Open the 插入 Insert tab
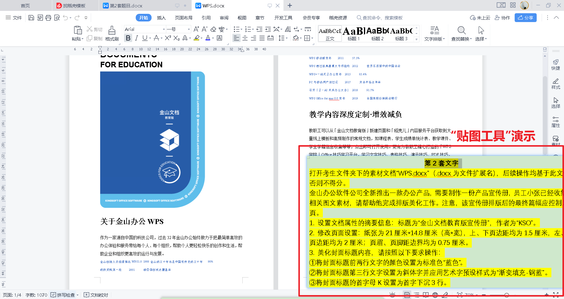The width and height of the screenshot is (564, 299). point(161,18)
